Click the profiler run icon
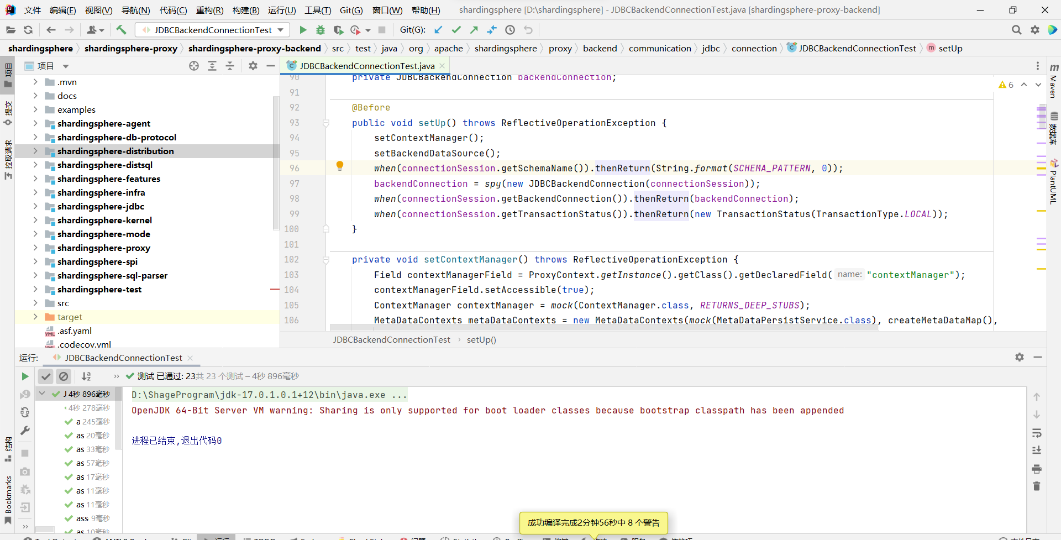 [x=355, y=30]
